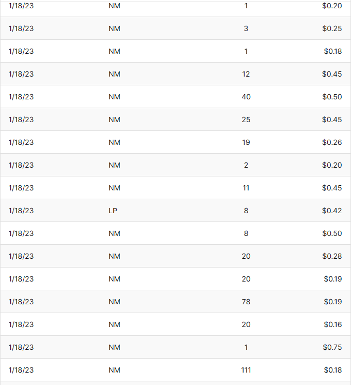The height and width of the screenshot is (385, 351).
Task: Select the quantity 78 cell
Action: [x=246, y=302]
